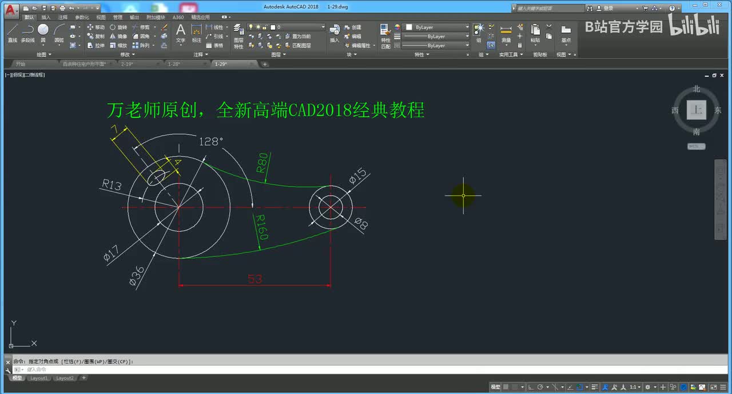
Task: Select the Text (文字) tool
Action: tap(181, 33)
